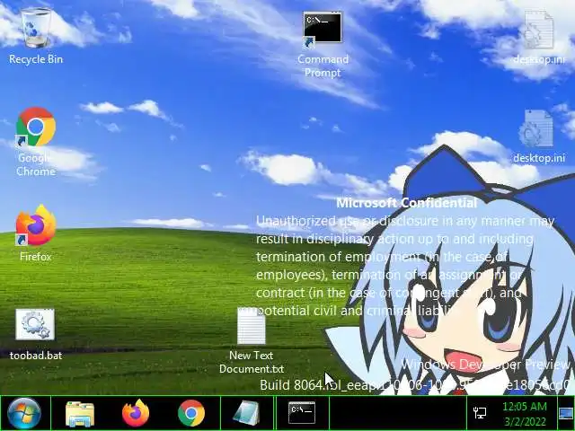Open File Explorer from taskbar
Viewport: 575px width, 431px height.
[x=80, y=413]
